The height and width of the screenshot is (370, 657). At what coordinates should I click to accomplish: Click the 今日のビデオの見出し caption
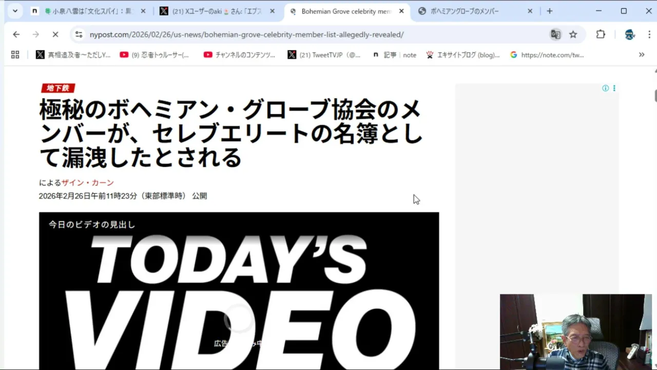point(92,225)
